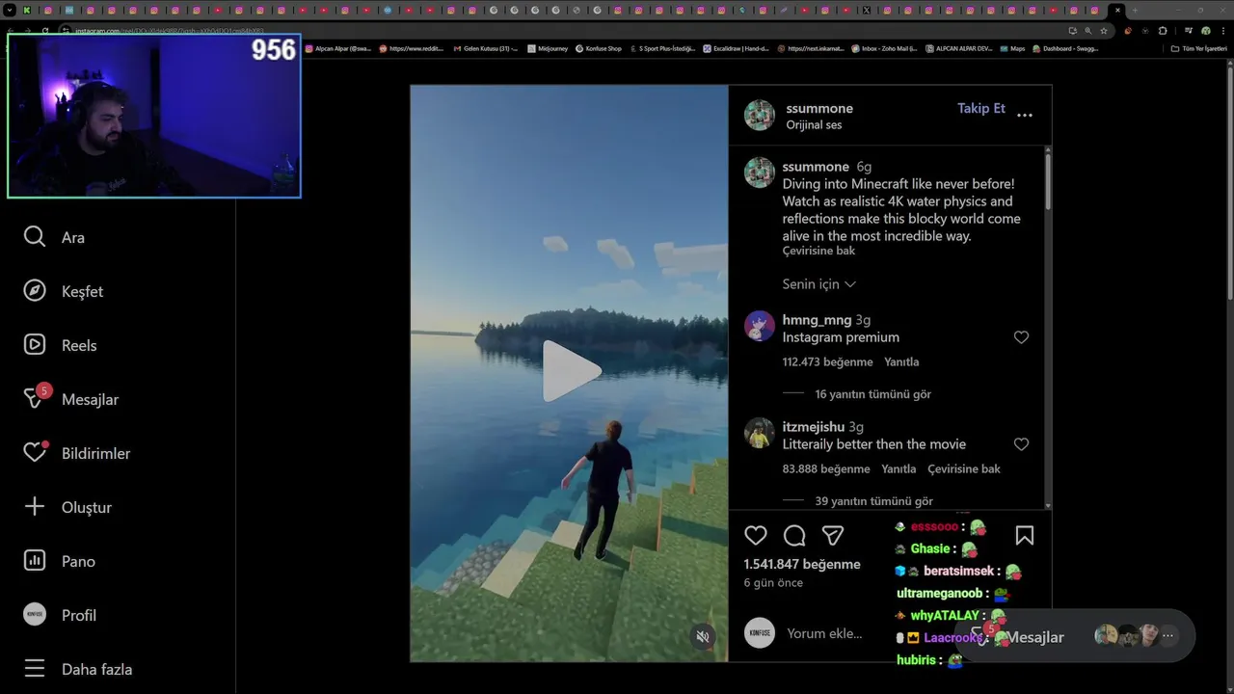Open Mesajlar with the 5 badge

coord(70,399)
